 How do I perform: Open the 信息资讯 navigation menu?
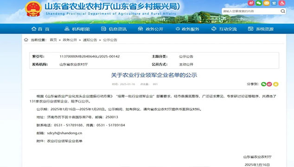[114, 29]
